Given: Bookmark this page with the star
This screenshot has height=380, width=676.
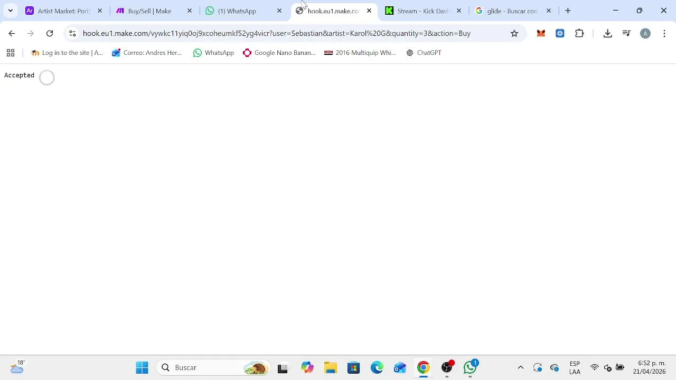Looking at the screenshot, I should (514, 33).
